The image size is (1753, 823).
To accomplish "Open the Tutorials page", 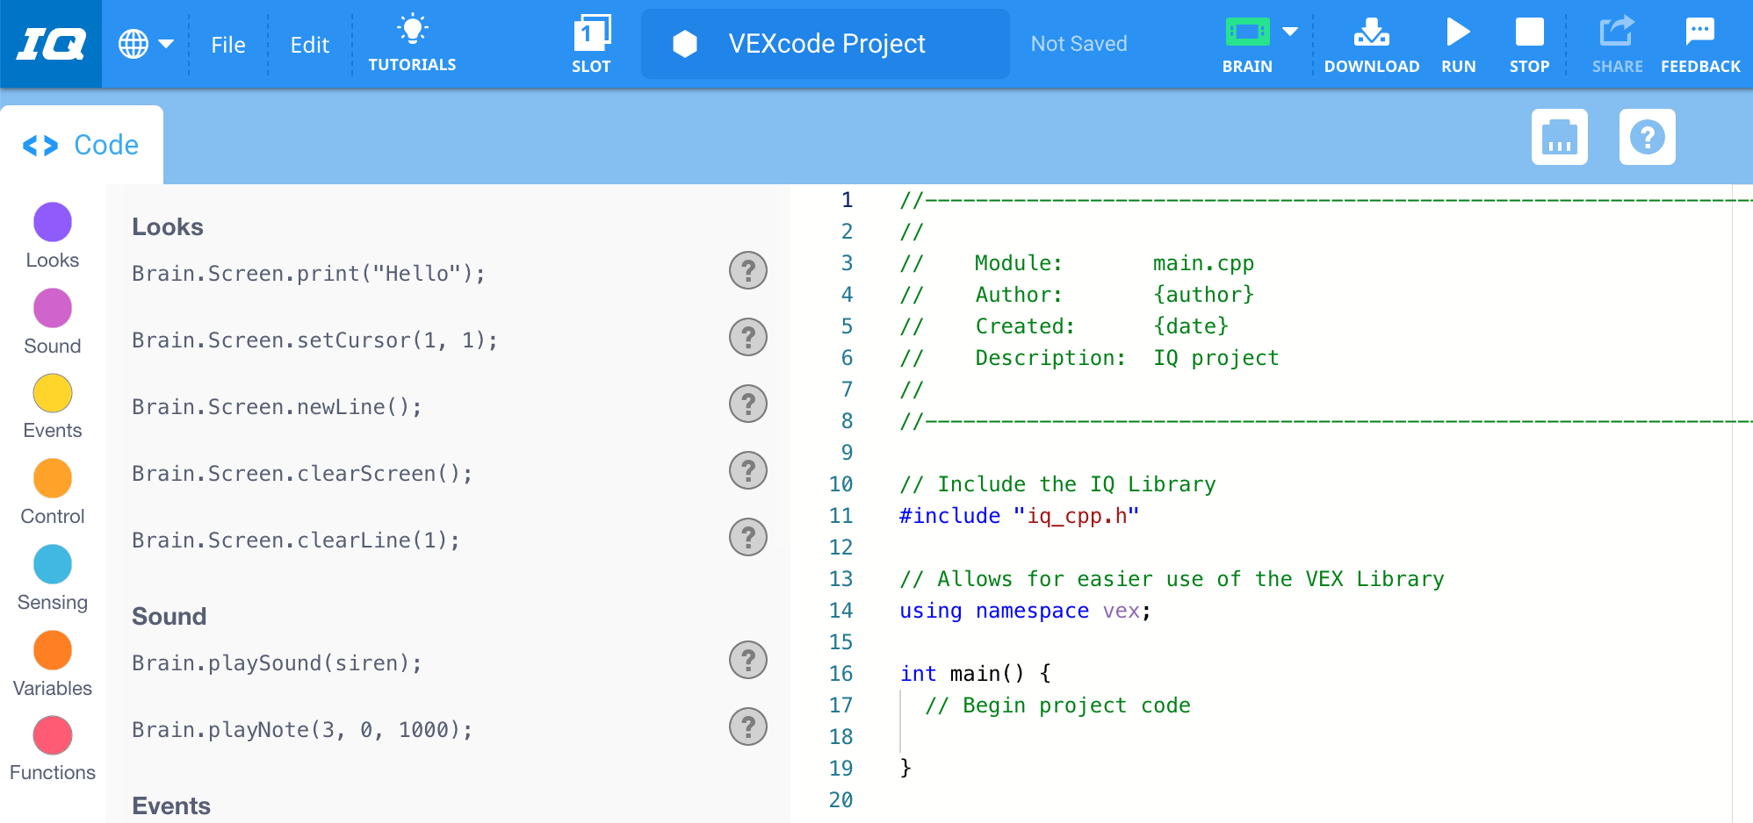I will pyautogui.click(x=411, y=42).
